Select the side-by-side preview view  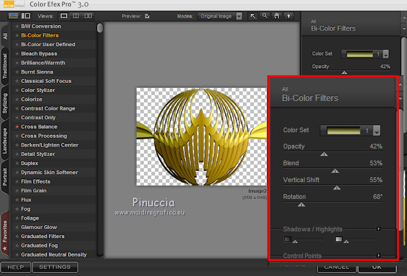pos(88,16)
